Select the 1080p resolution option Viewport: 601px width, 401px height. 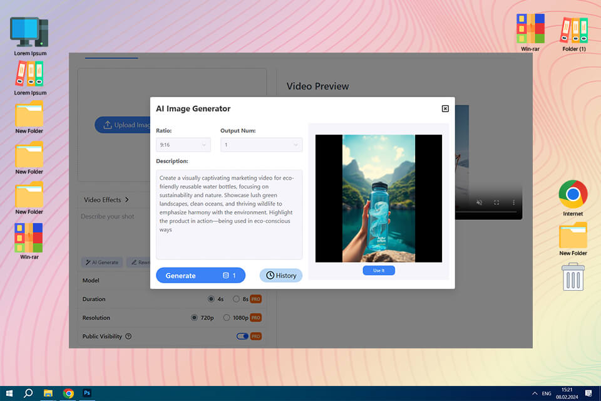[227, 317]
